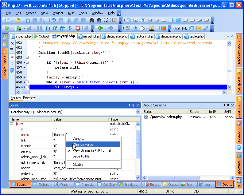Click the Find binoculars icon
Viewport: 244px width, 195px height.
[92, 20]
